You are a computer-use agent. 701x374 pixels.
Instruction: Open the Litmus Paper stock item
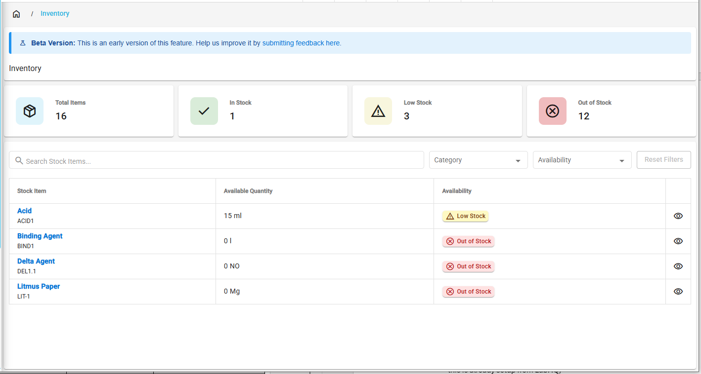39,286
